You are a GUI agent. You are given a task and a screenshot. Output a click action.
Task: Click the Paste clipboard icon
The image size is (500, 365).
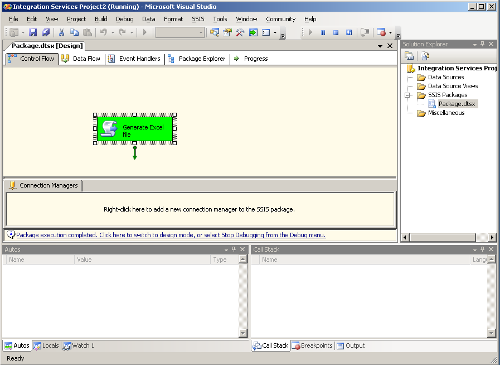click(x=88, y=32)
